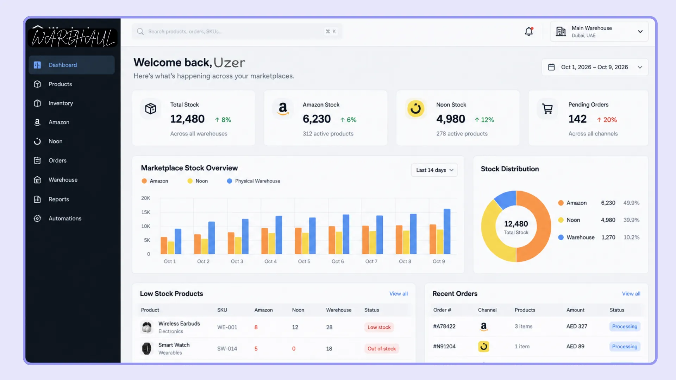Click the Pending Orders cart icon
The width and height of the screenshot is (676, 380).
547,108
